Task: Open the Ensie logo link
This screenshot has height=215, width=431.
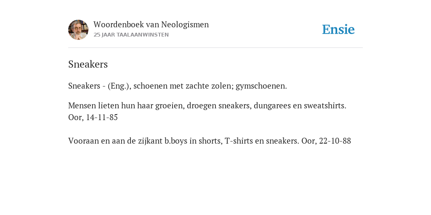Action: pyautogui.click(x=338, y=29)
